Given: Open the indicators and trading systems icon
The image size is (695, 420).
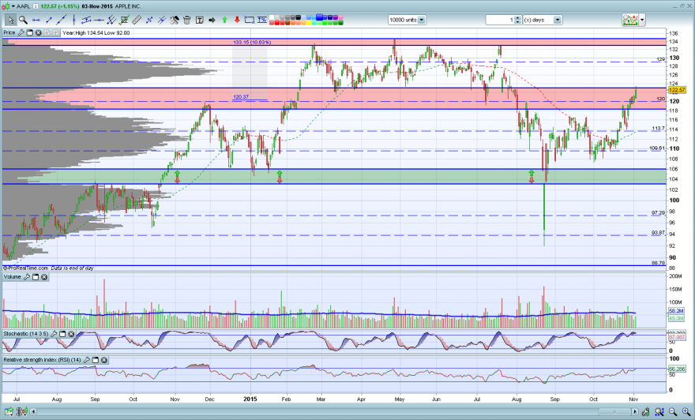Looking at the screenshot, I should coord(630,20).
